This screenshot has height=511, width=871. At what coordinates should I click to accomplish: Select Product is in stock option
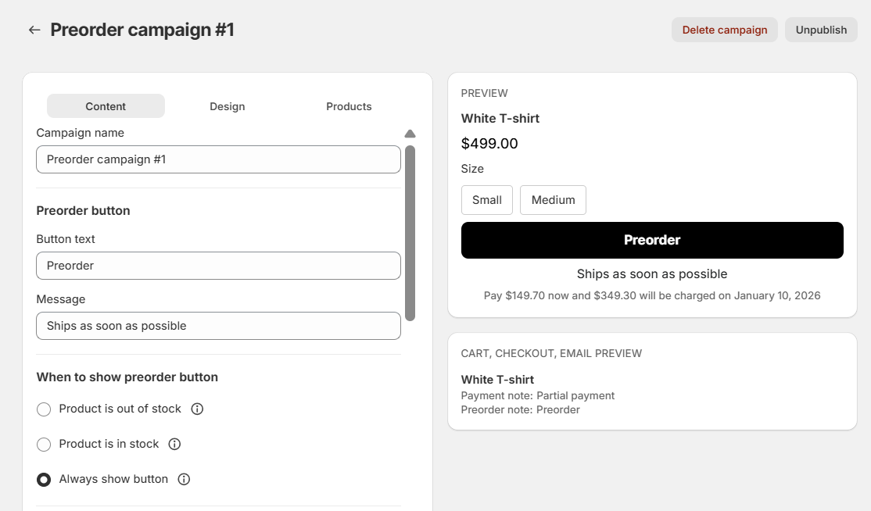pos(44,445)
